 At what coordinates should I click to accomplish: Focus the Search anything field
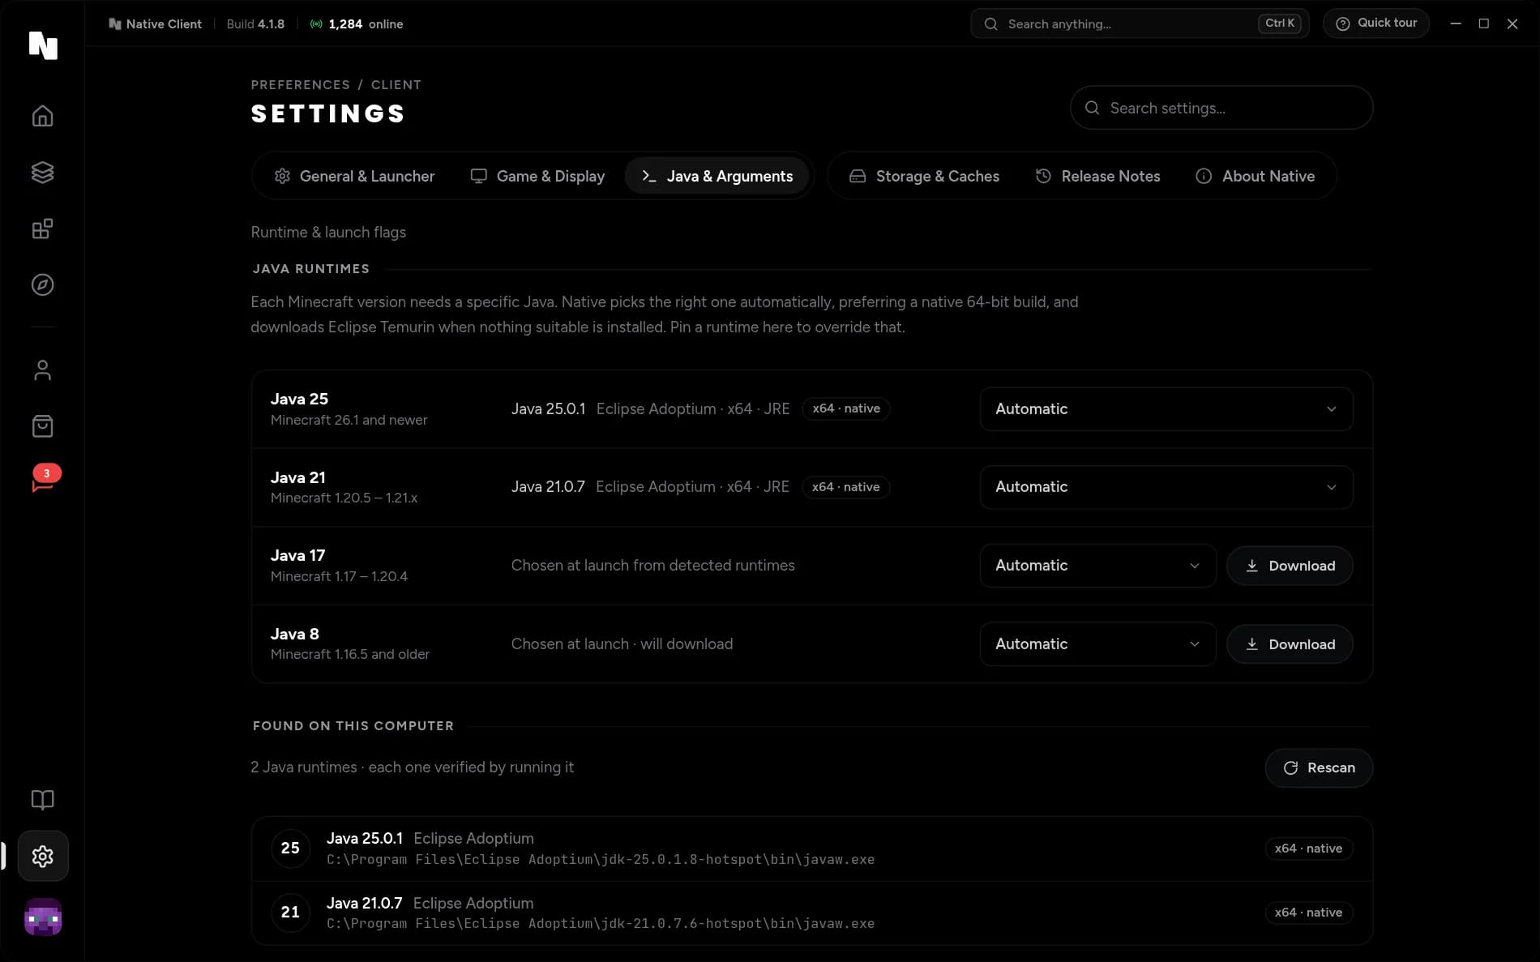[x=1139, y=24]
